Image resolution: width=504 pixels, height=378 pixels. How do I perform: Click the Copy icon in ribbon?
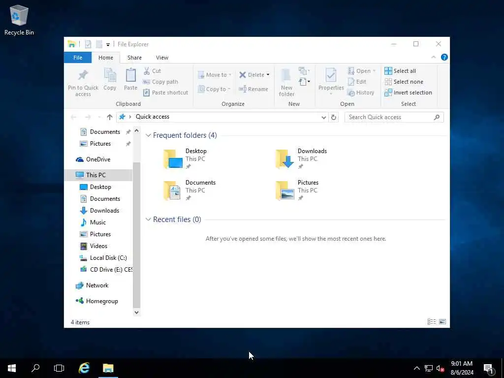pos(110,75)
